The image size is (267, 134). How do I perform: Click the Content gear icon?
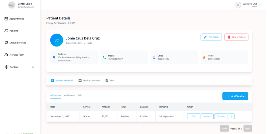[6, 67]
